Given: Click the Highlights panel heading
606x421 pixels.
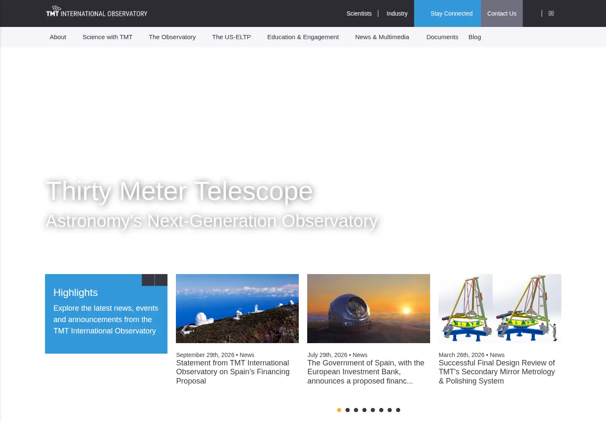Looking at the screenshot, I should pyautogui.click(x=76, y=293).
